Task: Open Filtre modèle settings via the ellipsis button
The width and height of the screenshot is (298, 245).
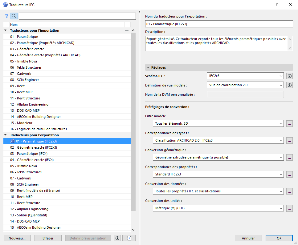Action: (x=289, y=123)
